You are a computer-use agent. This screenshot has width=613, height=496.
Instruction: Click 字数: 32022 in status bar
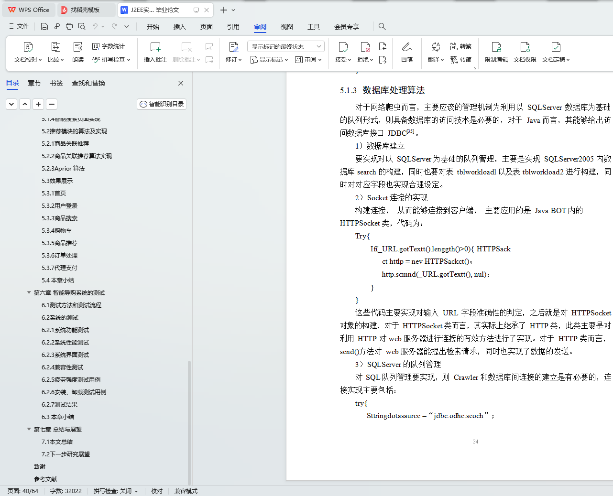click(66, 491)
